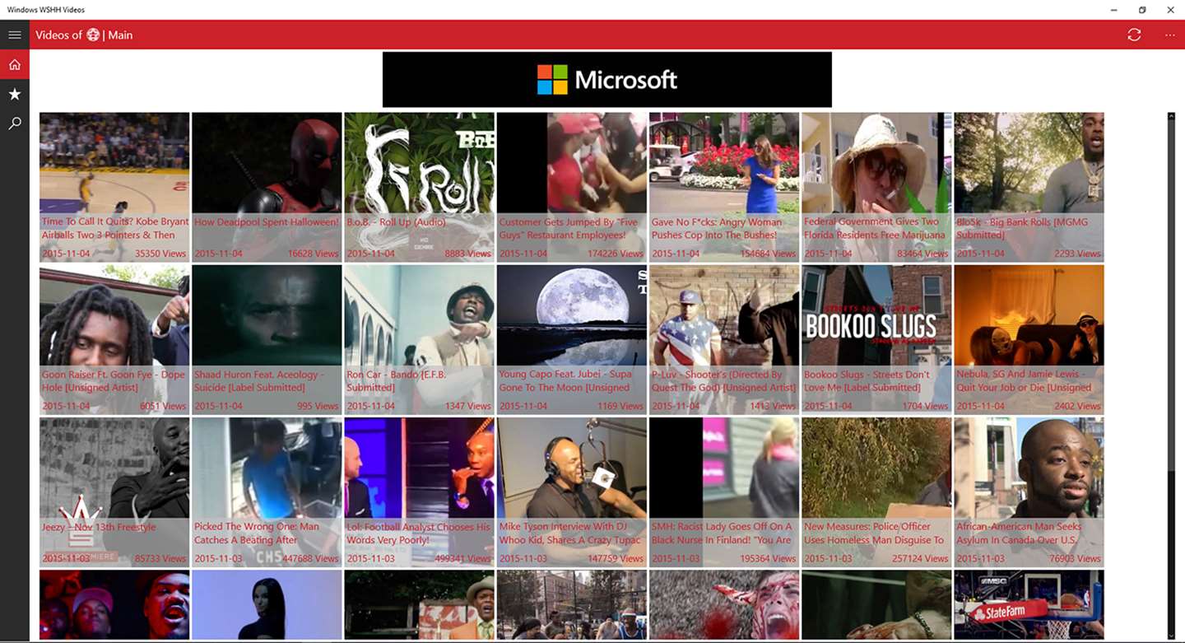The image size is (1185, 643).
Task: Go to the Home page icon
Action: [14, 64]
